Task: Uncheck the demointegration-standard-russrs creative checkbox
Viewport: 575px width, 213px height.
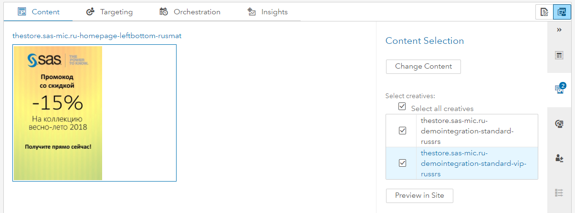Action: pyautogui.click(x=402, y=131)
